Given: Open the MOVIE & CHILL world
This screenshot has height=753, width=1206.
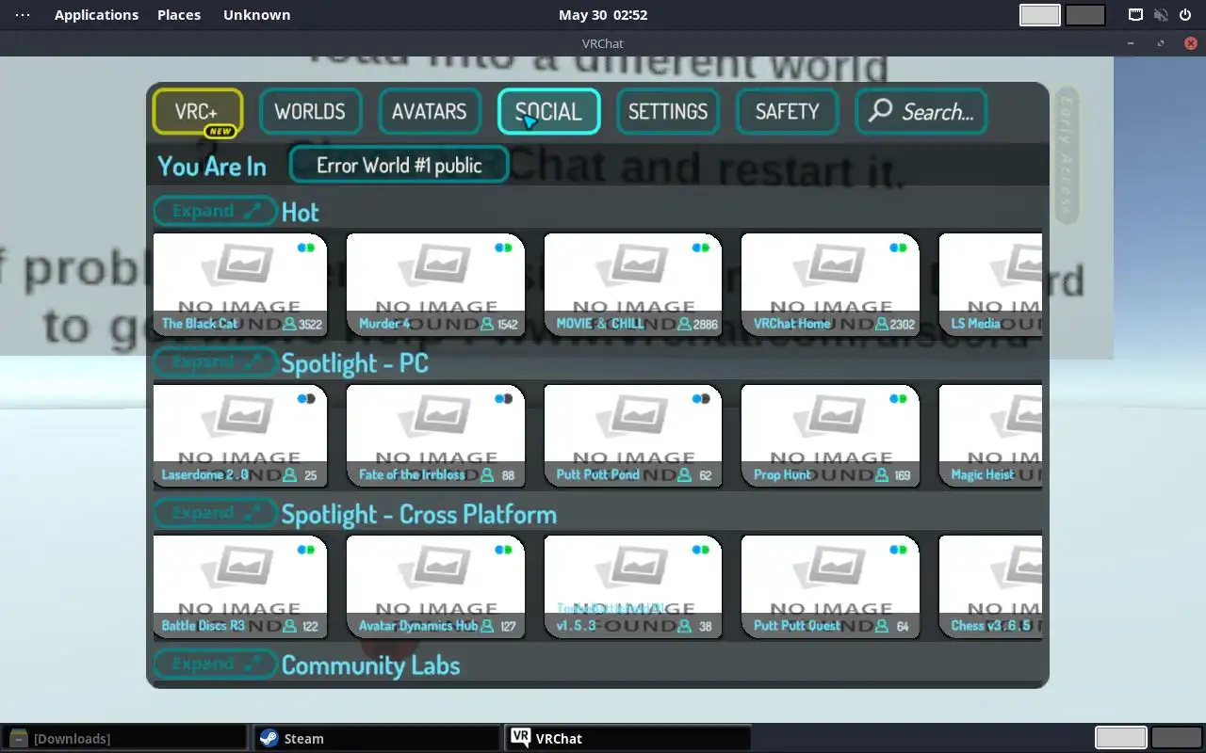Looking at the screenshot, I should (x=633, y=285).
